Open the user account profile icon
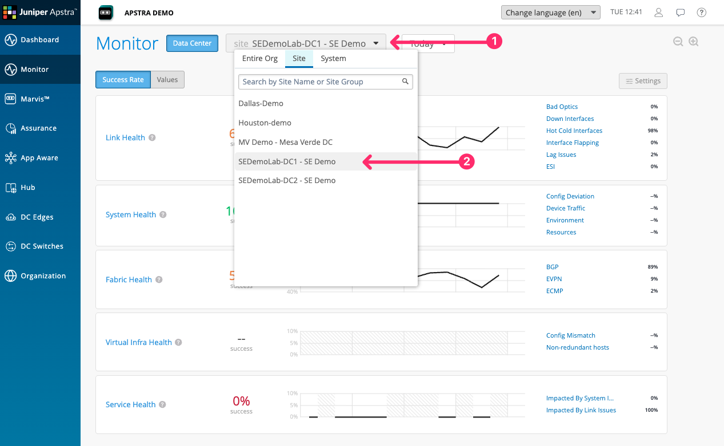This screenshot has height=446, width=724. (659, 13)
